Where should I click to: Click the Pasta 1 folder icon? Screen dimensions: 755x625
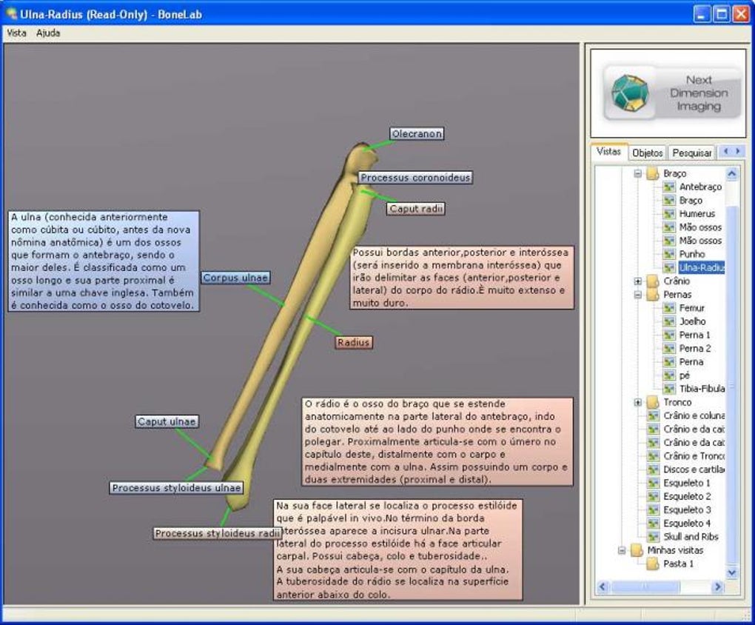(653, 564)
